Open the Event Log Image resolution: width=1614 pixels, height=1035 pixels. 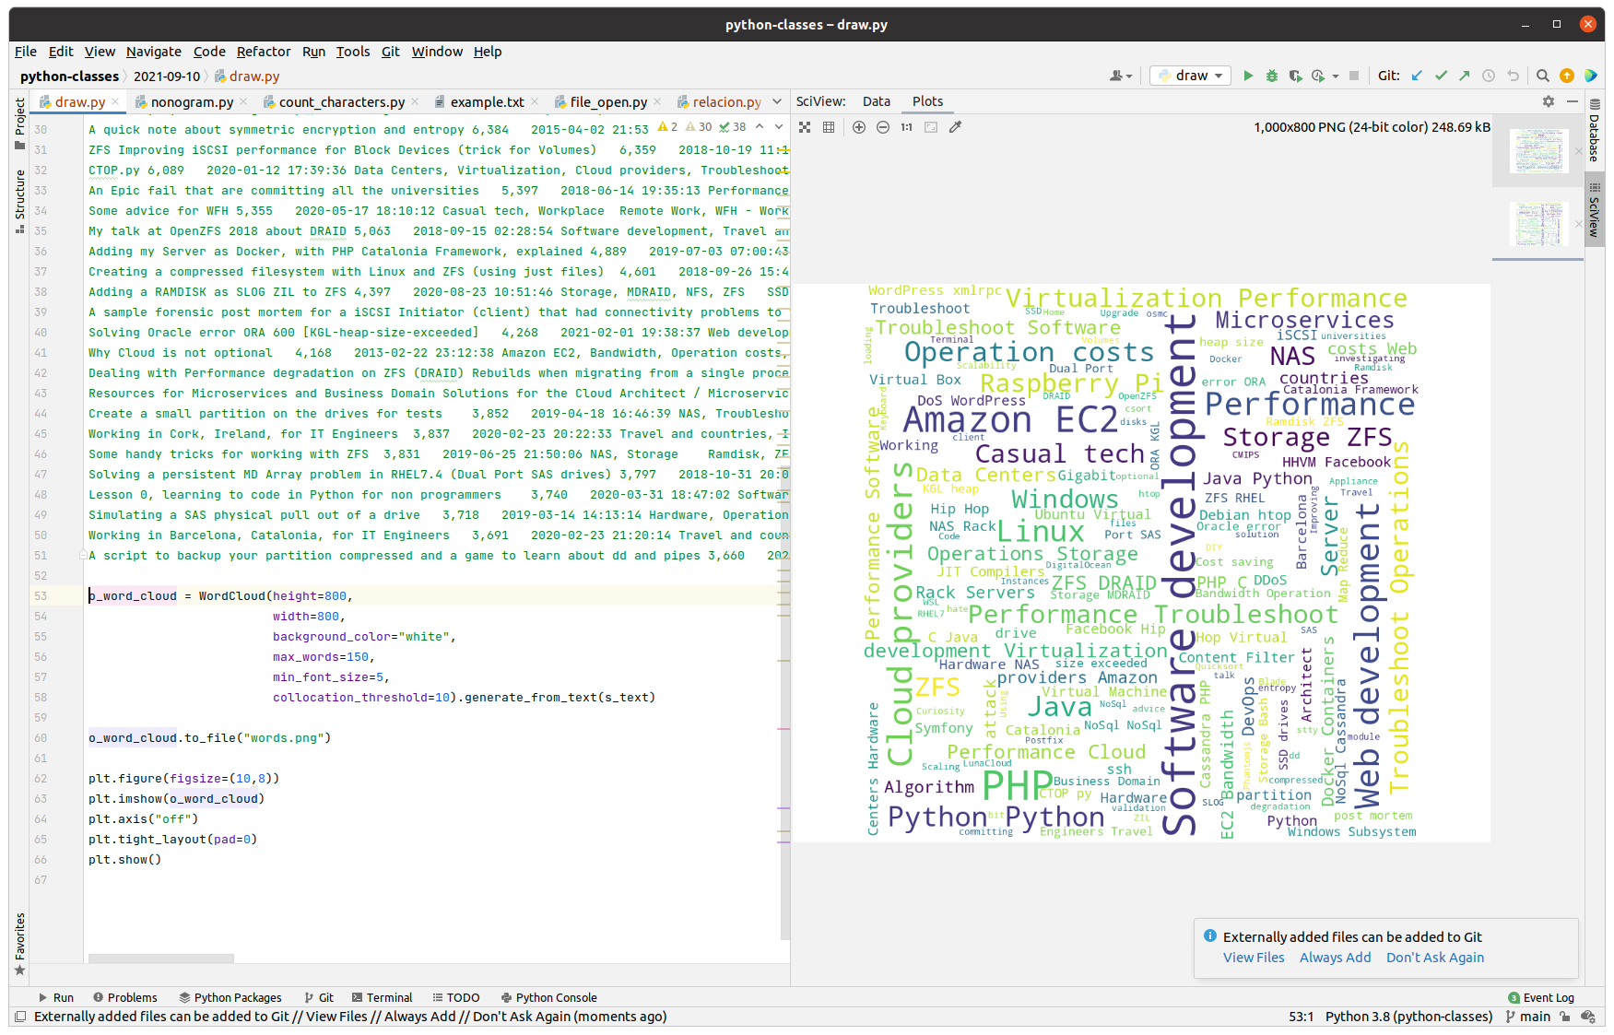pyautogui.click(x=1541, y=997)
